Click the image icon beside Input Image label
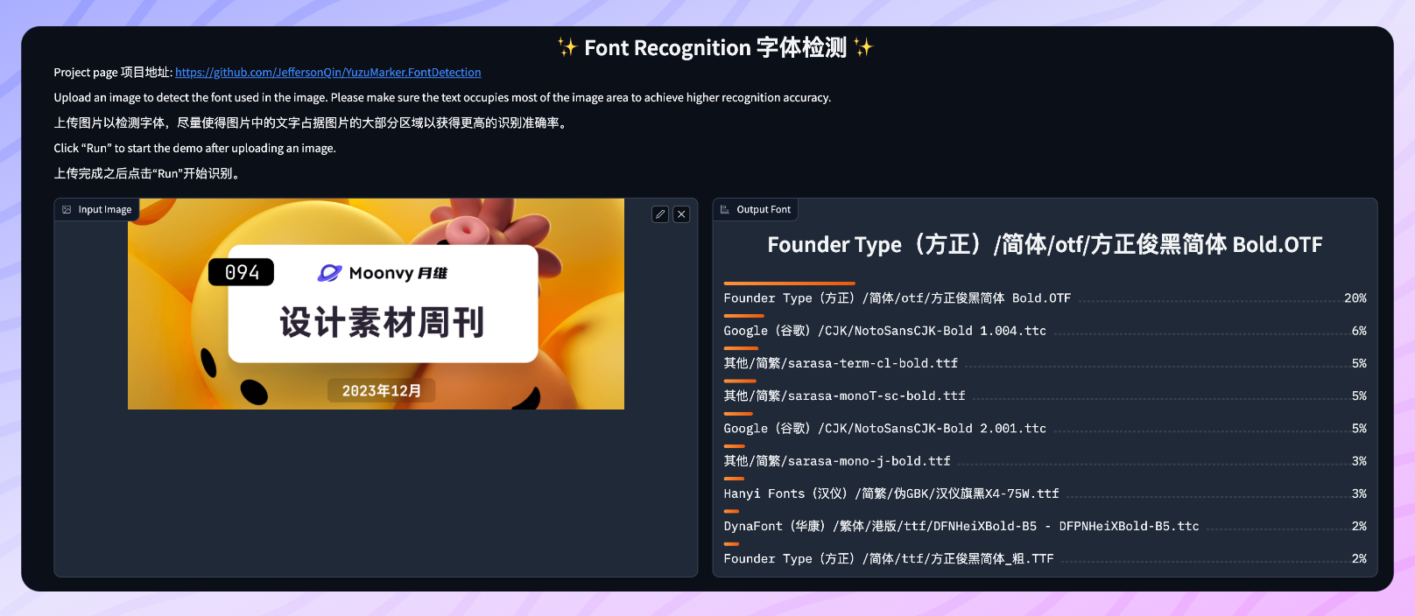 pyautogui.click(x=67, y=210)
